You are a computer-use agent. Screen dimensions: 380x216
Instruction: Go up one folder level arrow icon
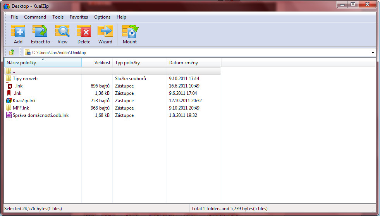coord(12,52)
